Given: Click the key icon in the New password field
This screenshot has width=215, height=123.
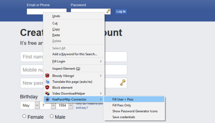Looking at the screenshot, I should click(122, 82).
